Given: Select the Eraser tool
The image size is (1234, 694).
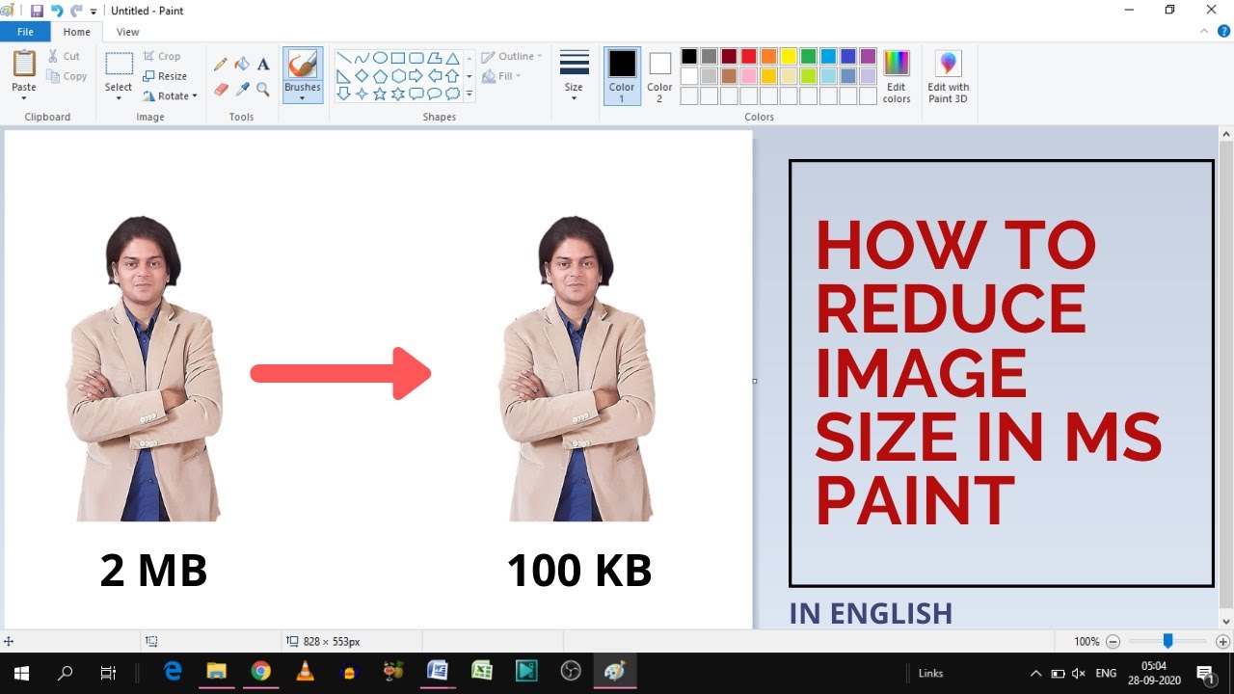Looking at the screenshot, I should 221,90.
